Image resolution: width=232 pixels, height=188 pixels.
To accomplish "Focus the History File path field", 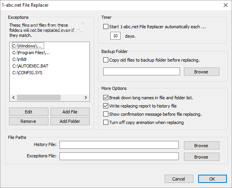I will [x=119, y=145].
